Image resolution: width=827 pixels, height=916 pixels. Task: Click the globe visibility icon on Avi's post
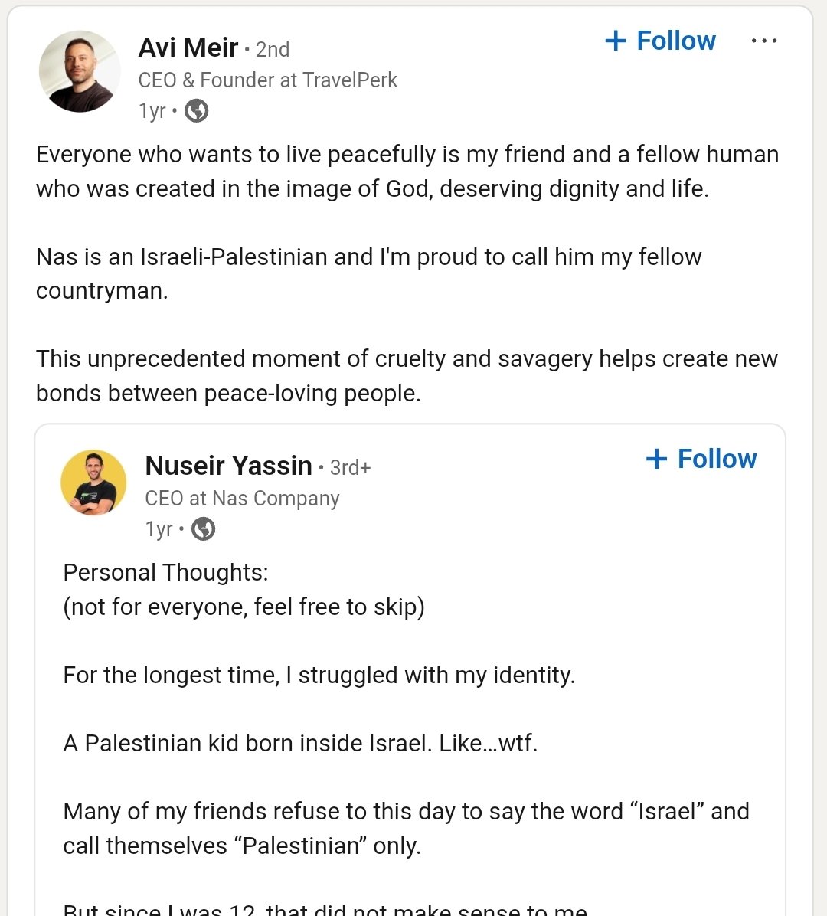(x=197, y=111)
